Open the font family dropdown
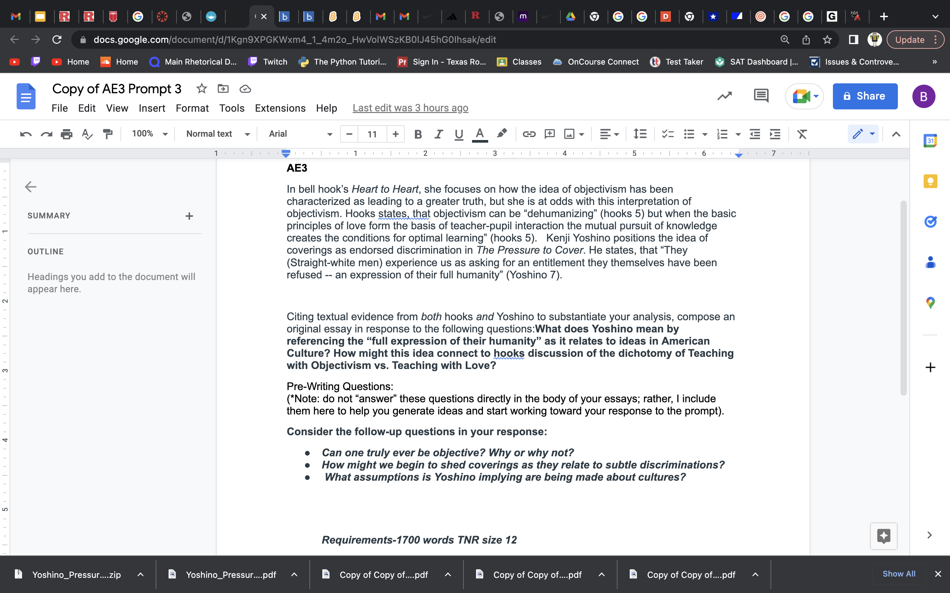The image size is (950, 593). click(298, 134)
